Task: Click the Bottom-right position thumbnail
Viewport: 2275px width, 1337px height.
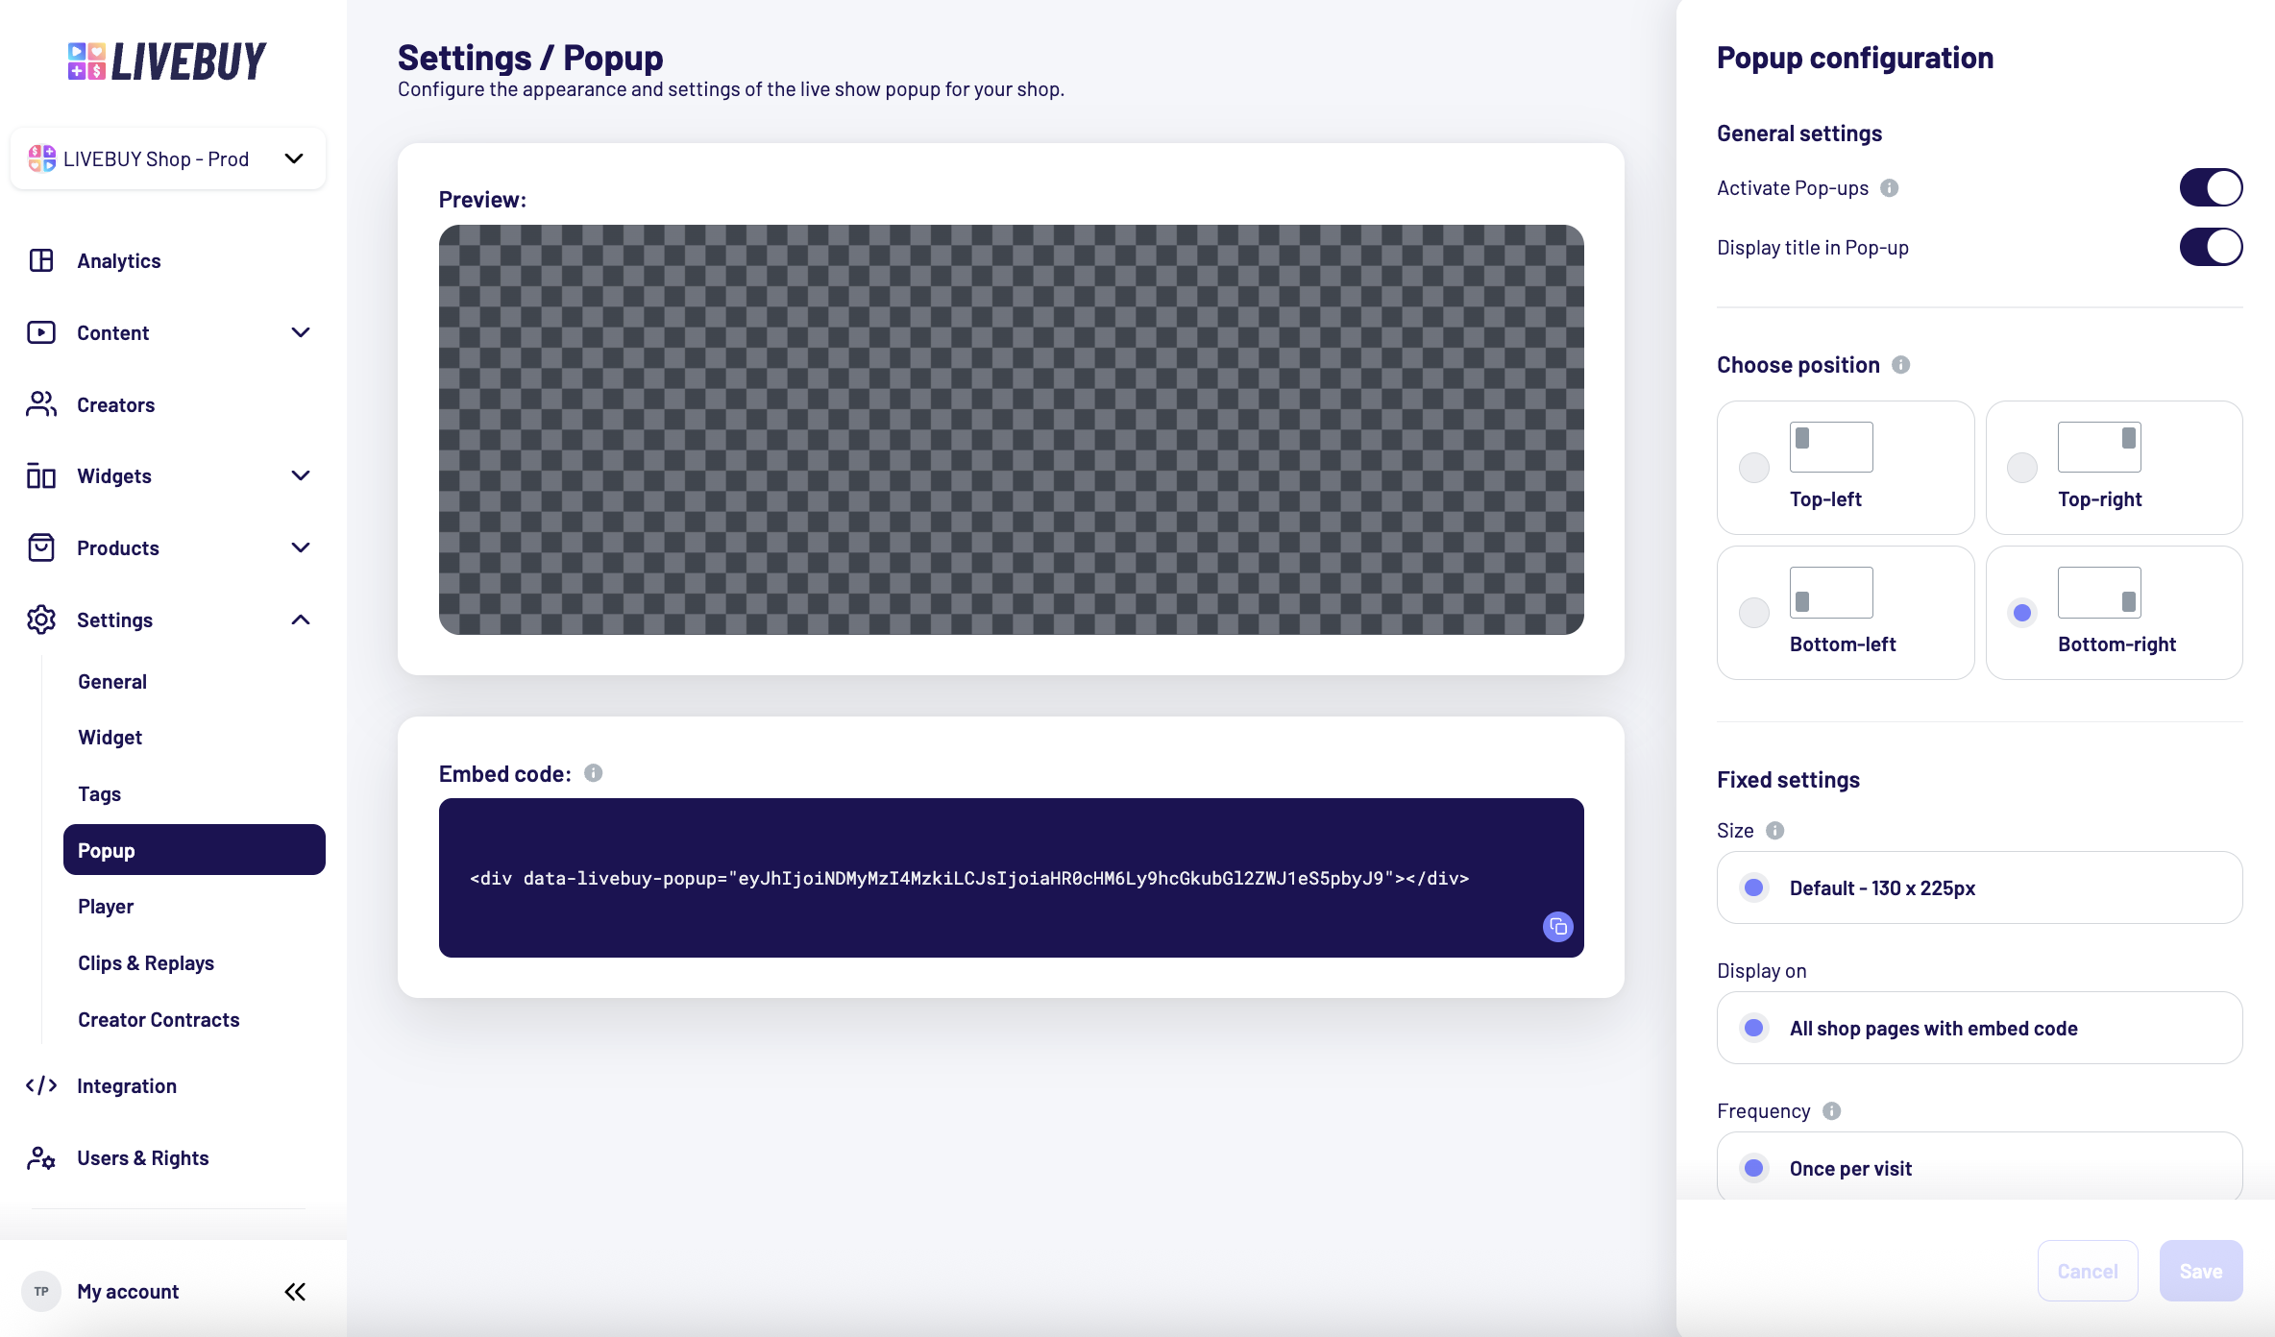Action: click(2099, 593)
